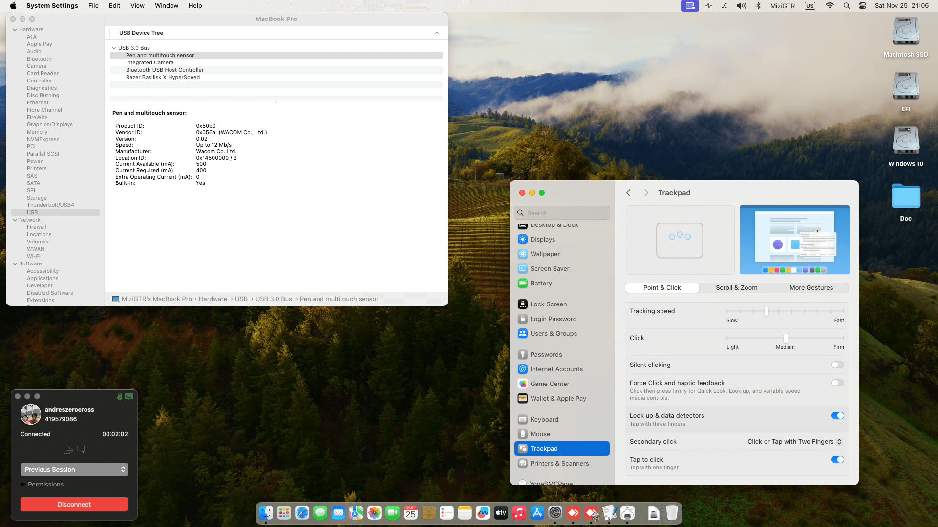This screenshot has height=527, width=938.
Task: Open the View menu
Action: click(x=137, y=6)
